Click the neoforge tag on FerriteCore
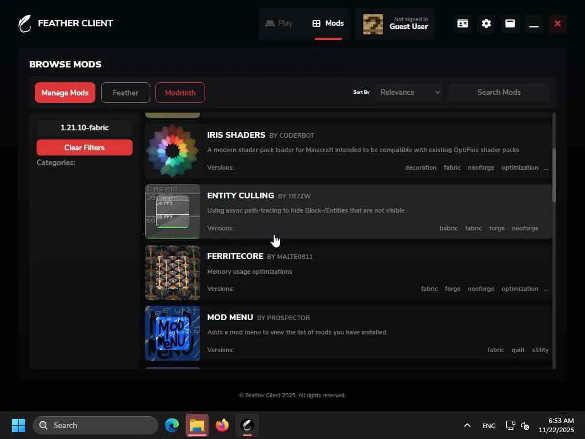This screenshot has width=585, height=439. click(x=481, y=289)
